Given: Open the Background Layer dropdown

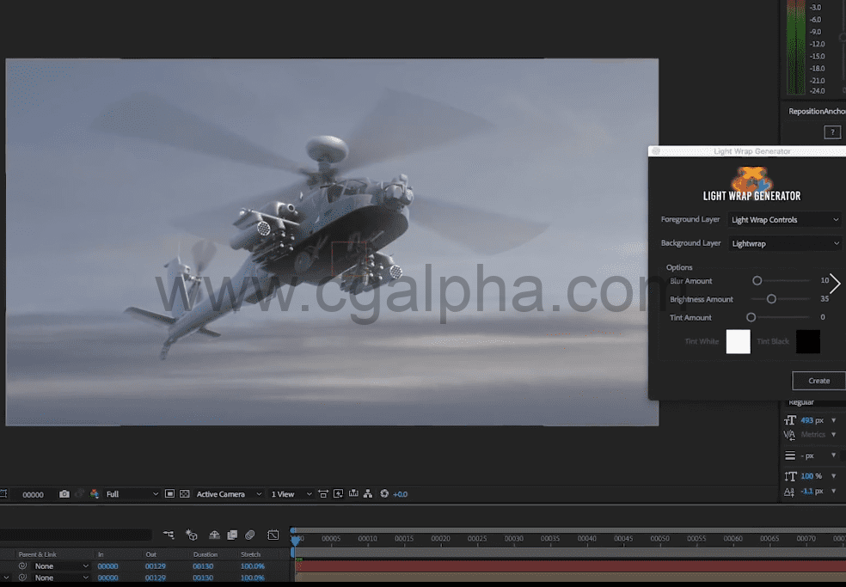Looking at the screenshot, I should 784,244.
